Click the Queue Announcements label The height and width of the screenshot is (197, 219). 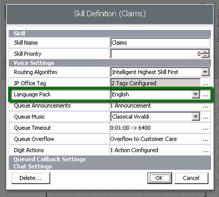pyautogui.click(x=42, y=105)
